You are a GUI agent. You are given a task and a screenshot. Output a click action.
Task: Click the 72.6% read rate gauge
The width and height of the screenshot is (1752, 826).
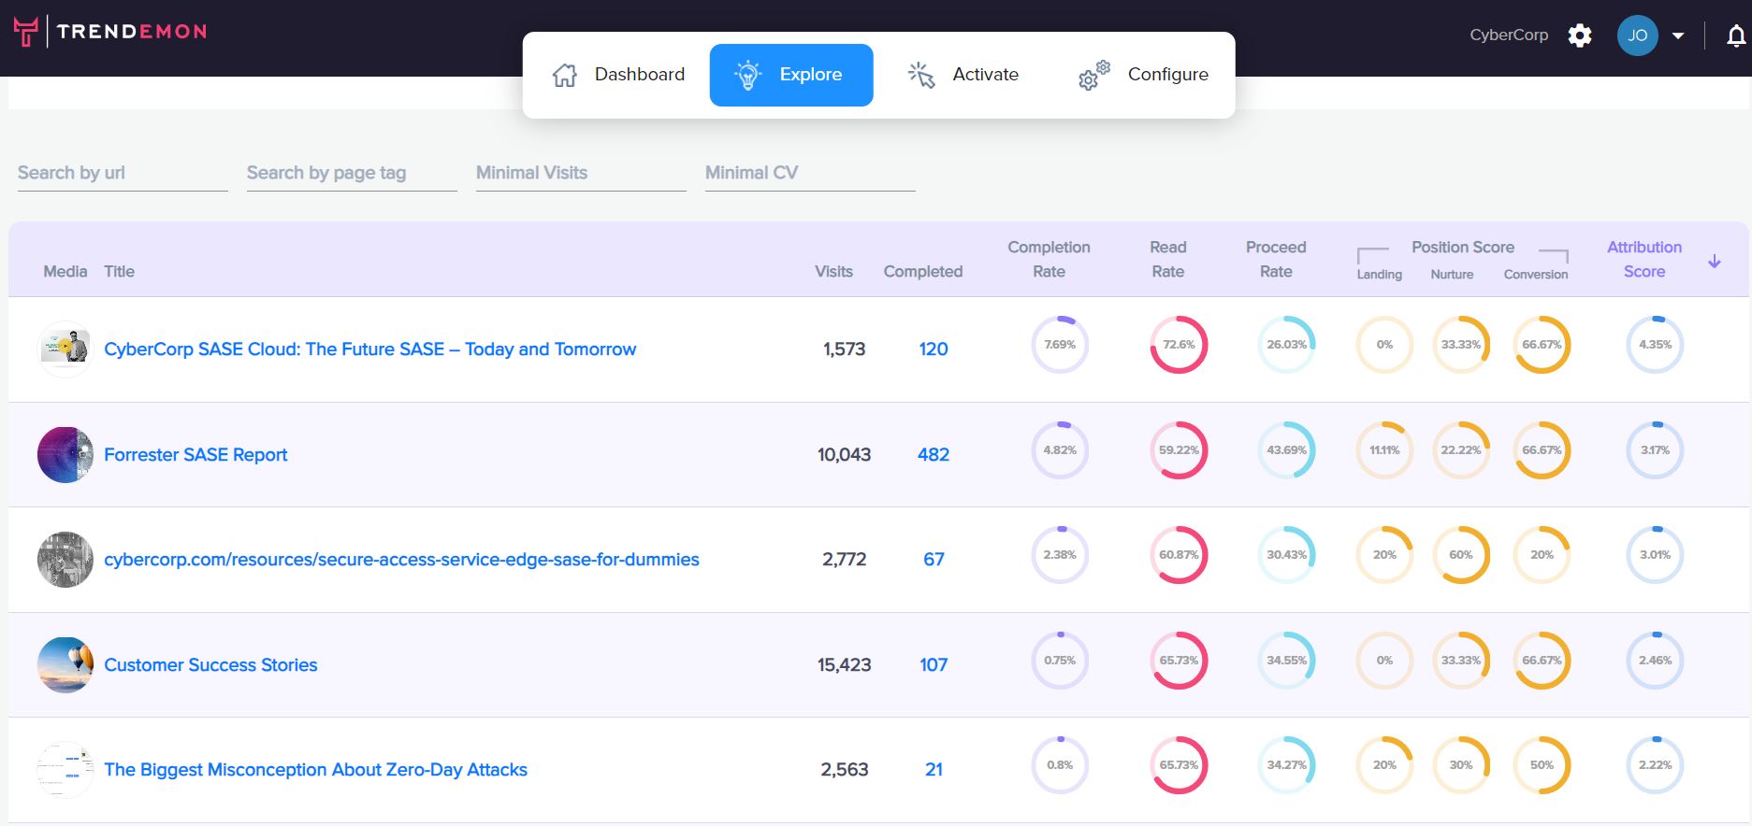(1179, 345)
